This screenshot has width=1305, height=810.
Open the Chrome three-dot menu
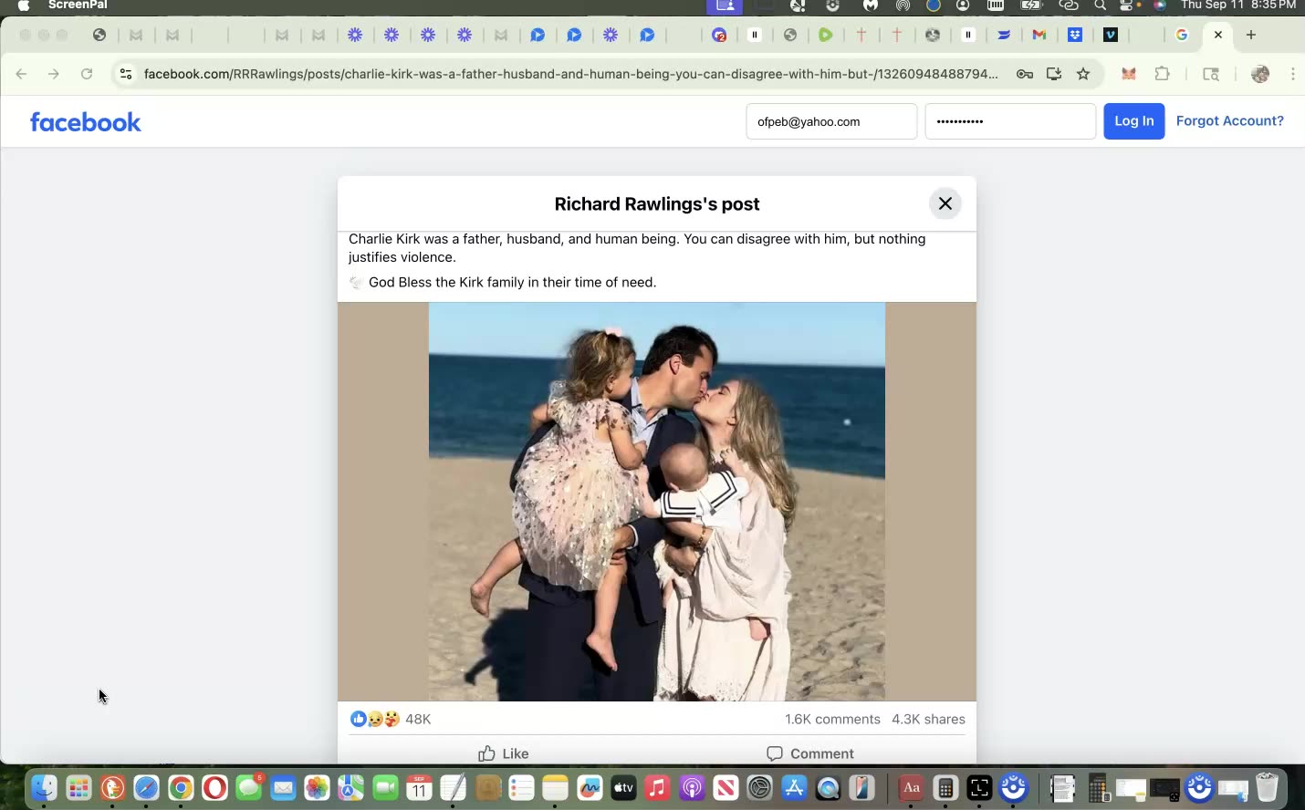pos(1293,74)
